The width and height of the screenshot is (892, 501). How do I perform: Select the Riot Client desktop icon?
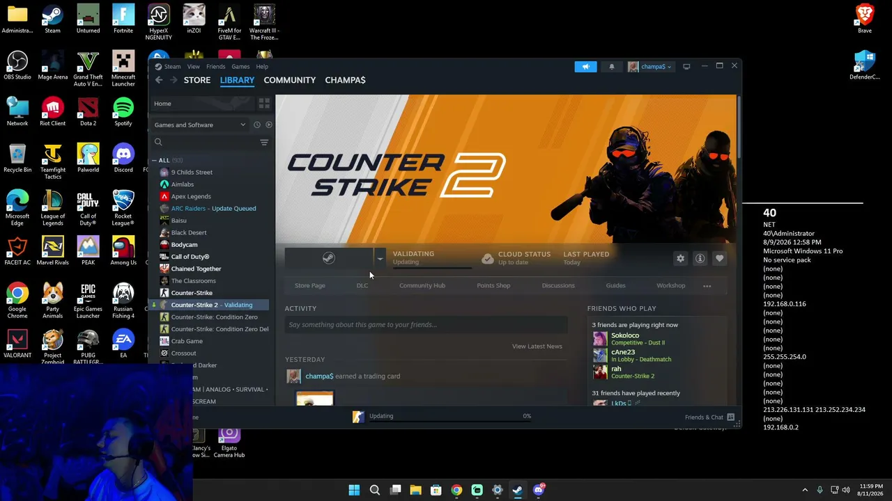[x=53, y=112]
